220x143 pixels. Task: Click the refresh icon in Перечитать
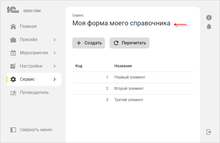(116, 43)
